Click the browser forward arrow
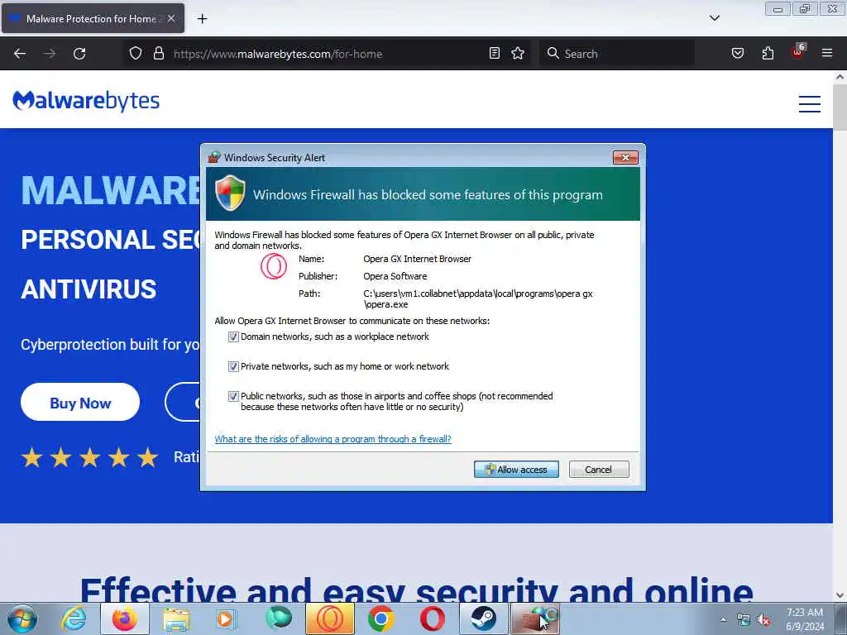 point(50,54)
